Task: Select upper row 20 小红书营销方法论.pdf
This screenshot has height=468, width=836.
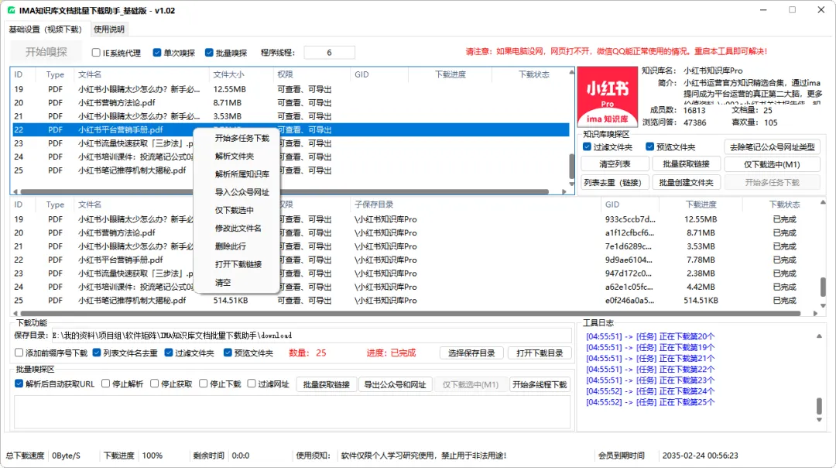Action: tap(290, 102)
